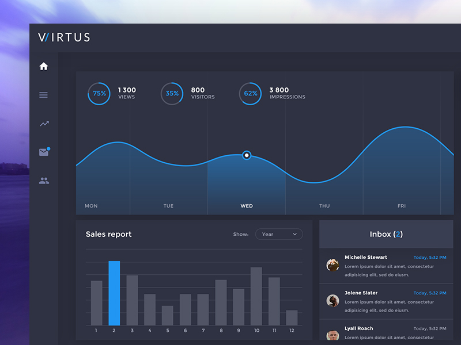461x345 pixels.
Task: Click Lyall Roach's avatar
Action: coord(332,335)
